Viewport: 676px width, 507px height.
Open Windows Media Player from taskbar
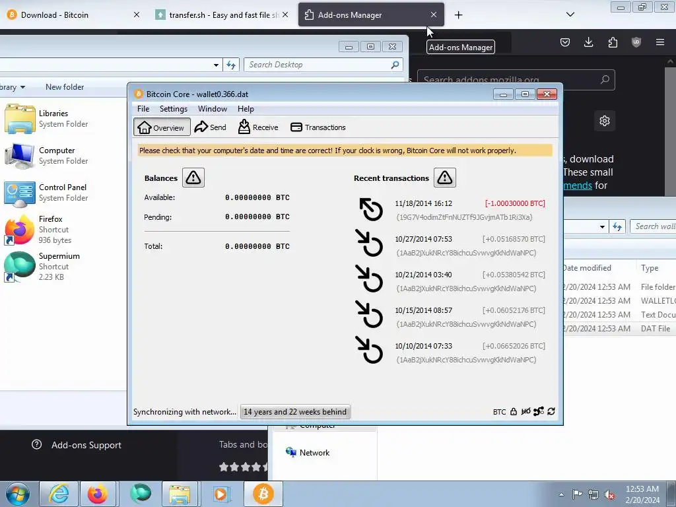tap(221, 494)
